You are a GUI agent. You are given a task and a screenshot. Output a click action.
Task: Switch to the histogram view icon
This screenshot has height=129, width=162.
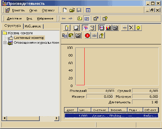108,28
